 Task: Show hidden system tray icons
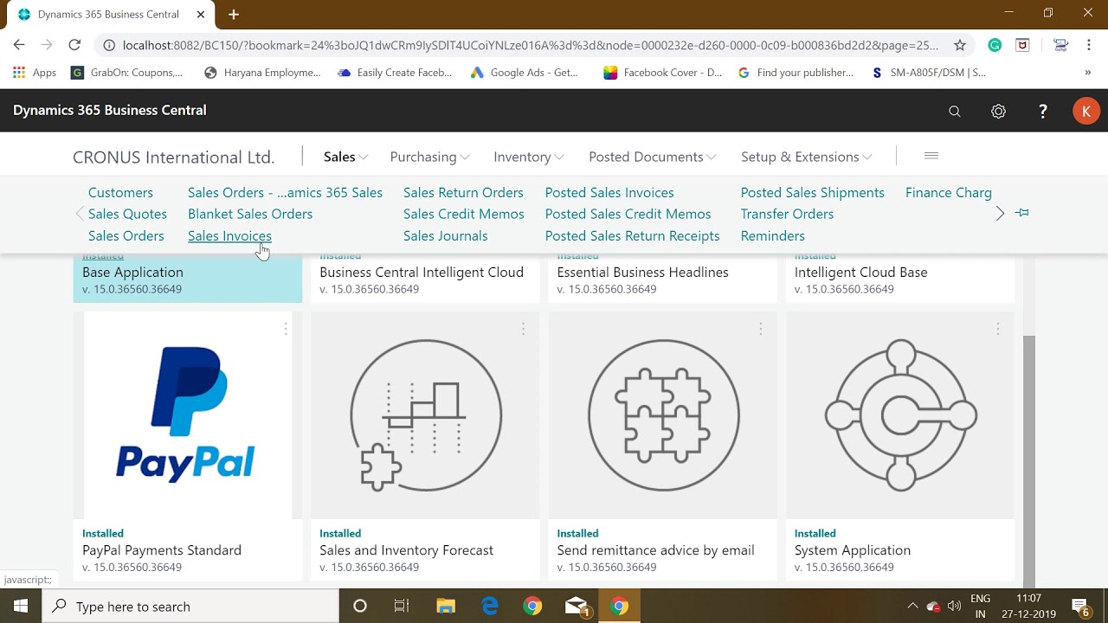click(912, 607)
